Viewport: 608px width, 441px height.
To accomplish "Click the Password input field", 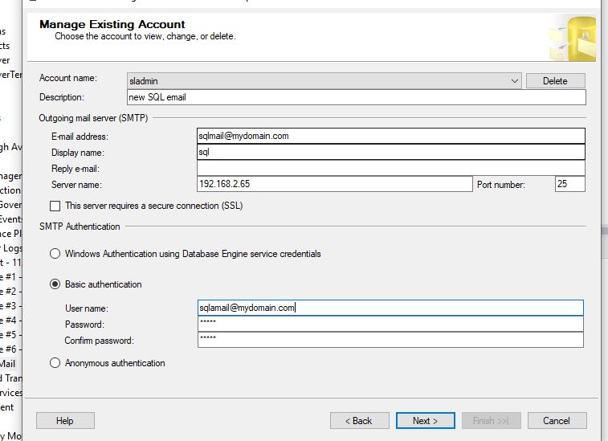I will (390, 324).
